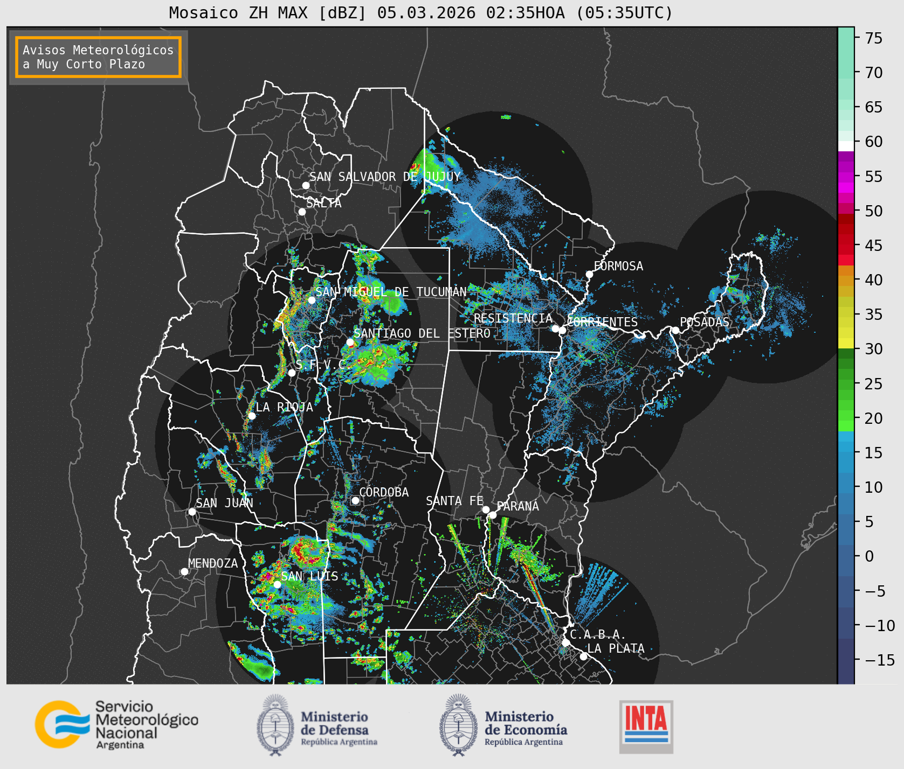Click the San Miguel de Tucumán marker dot
904x769 pixels.
(x=312, y=300)
